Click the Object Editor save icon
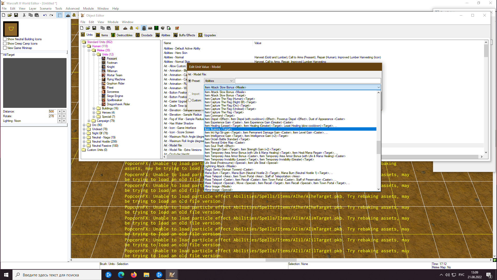497x280 pixels. 94,28
